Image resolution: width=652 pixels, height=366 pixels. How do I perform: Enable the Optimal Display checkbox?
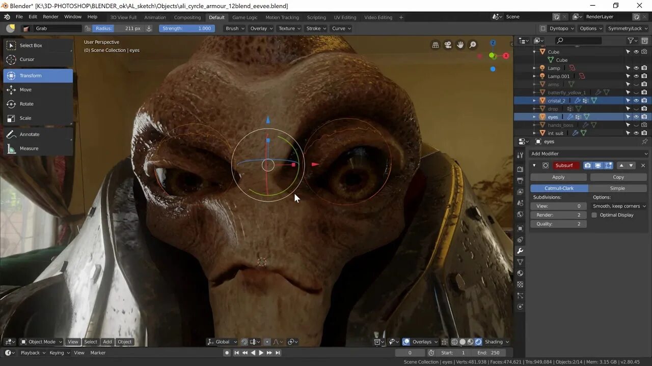[594, 215]
